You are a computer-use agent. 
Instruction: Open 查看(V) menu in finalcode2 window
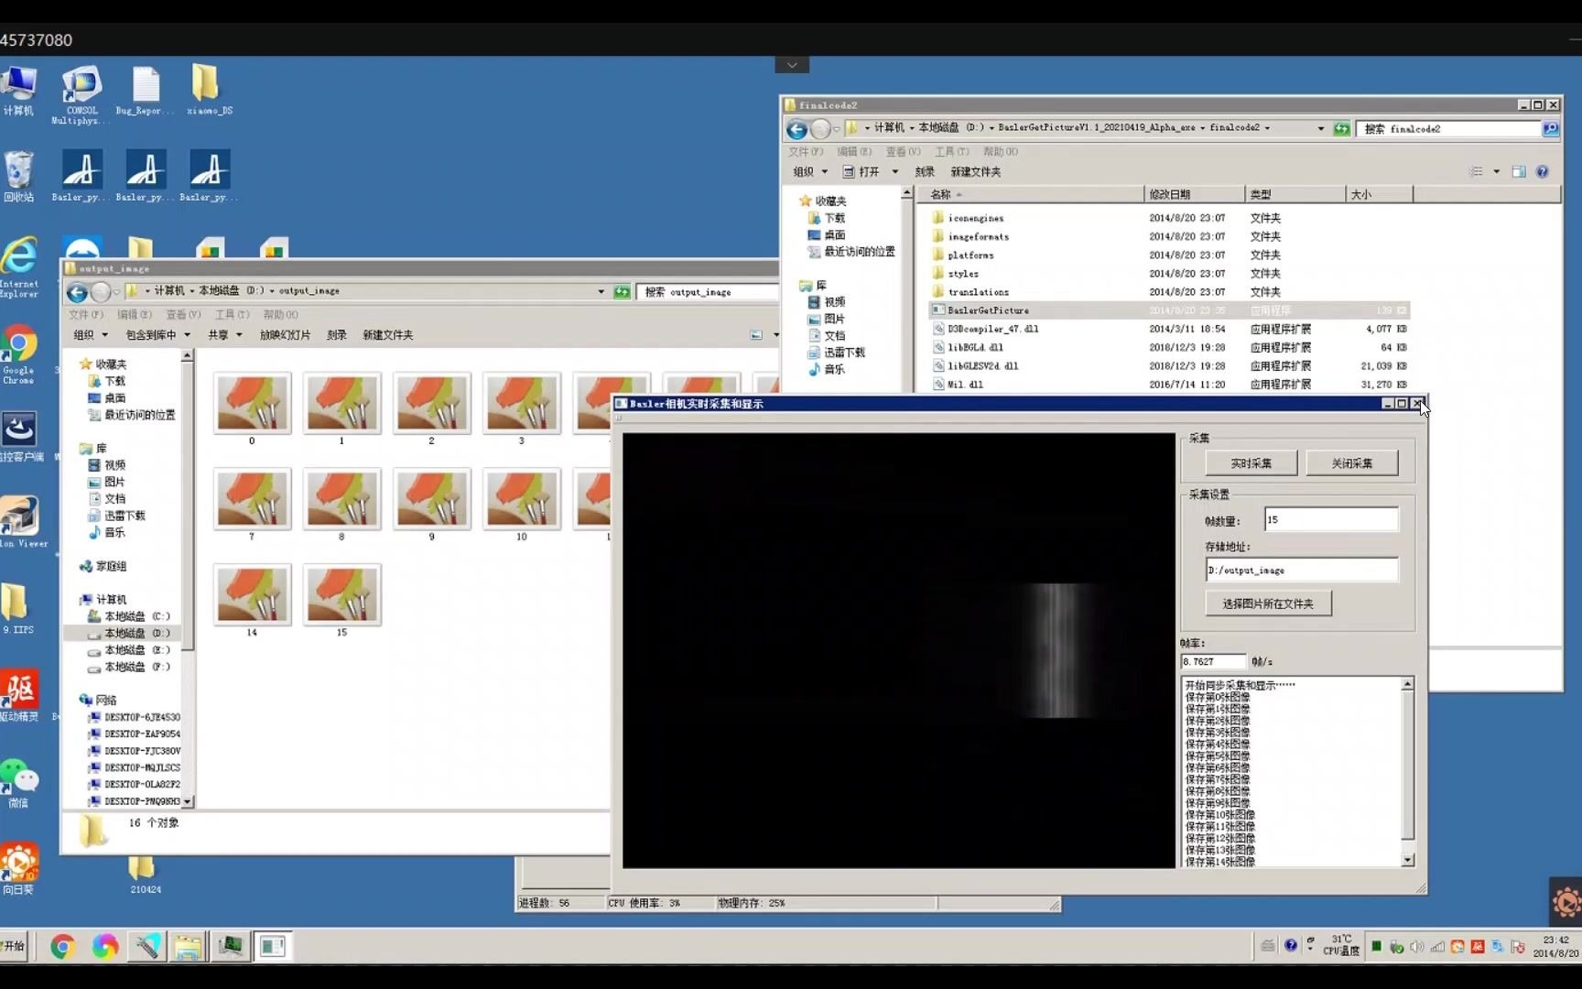click(903, 152)
